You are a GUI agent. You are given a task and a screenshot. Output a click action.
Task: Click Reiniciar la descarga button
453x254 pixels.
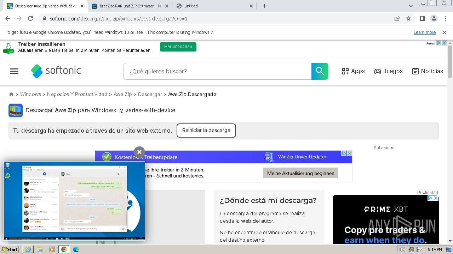pyautogui.click(x=206, y=130)
